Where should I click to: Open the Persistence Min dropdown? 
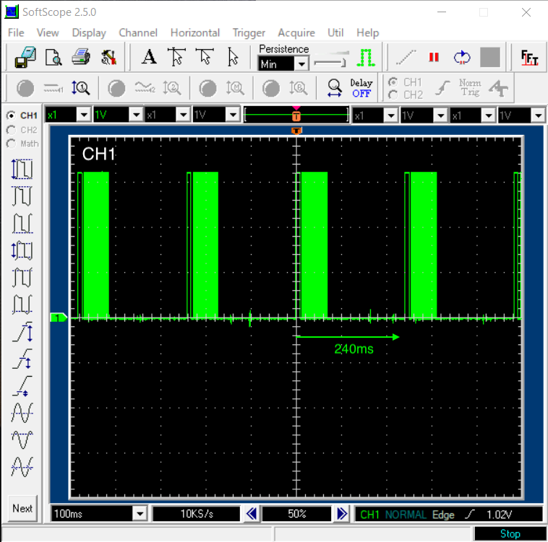pyautogui.click(x=301, y=64)
